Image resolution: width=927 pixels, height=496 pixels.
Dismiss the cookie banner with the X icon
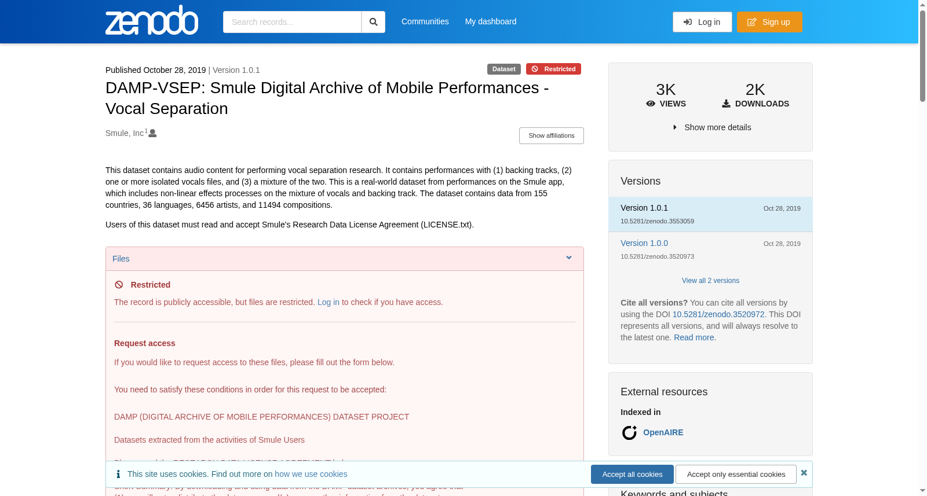pyautogui.click(x=804, y=473)
